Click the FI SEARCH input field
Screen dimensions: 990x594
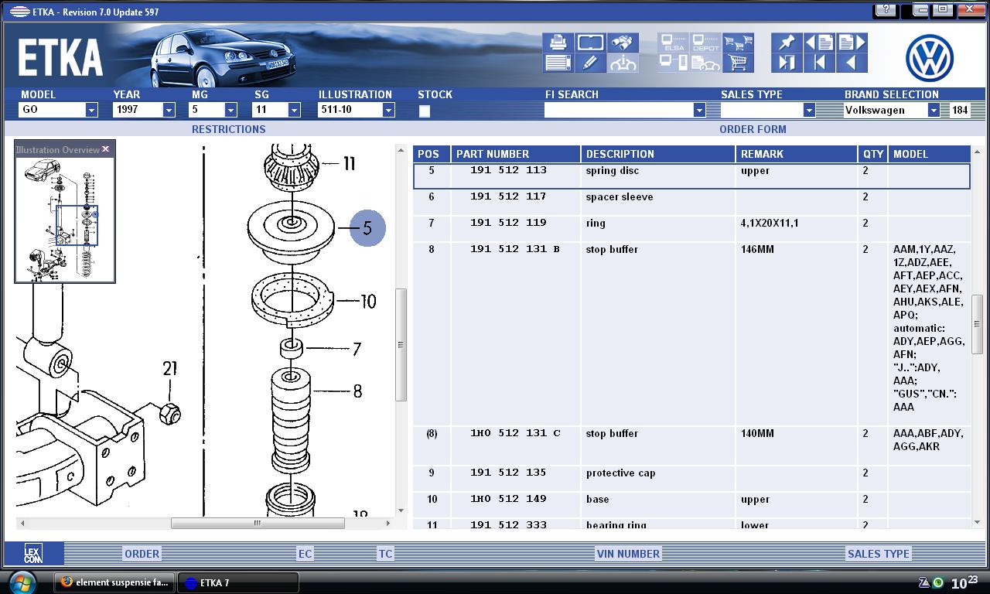619,110
